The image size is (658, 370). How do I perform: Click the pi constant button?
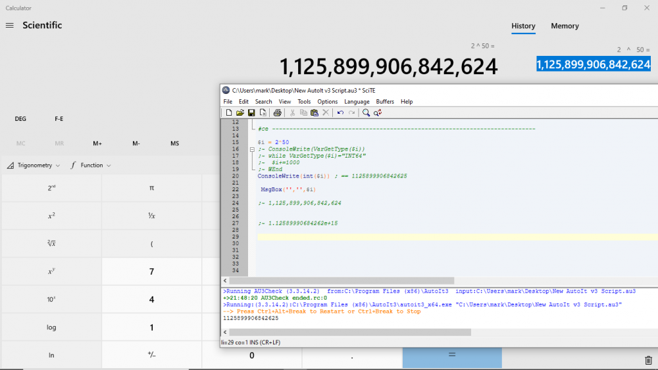151,188
